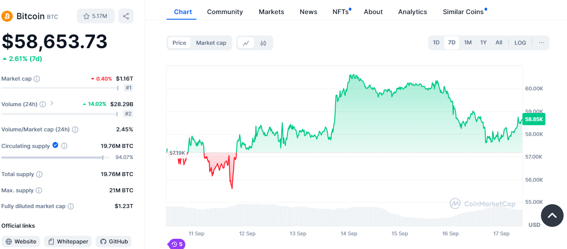Click the scroll-to-top arrow button

pyautogui.click(x=552, y=215)
